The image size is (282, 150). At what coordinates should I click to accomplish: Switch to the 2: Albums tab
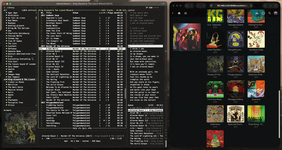tap(22, 8)
